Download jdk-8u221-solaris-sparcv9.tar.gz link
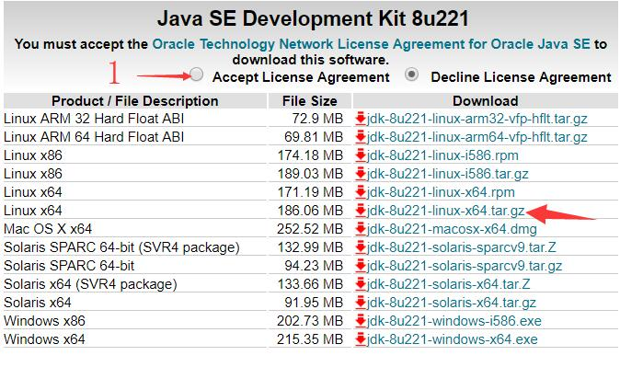The height and width of the screenshot is (367, 620). point(465,266)
